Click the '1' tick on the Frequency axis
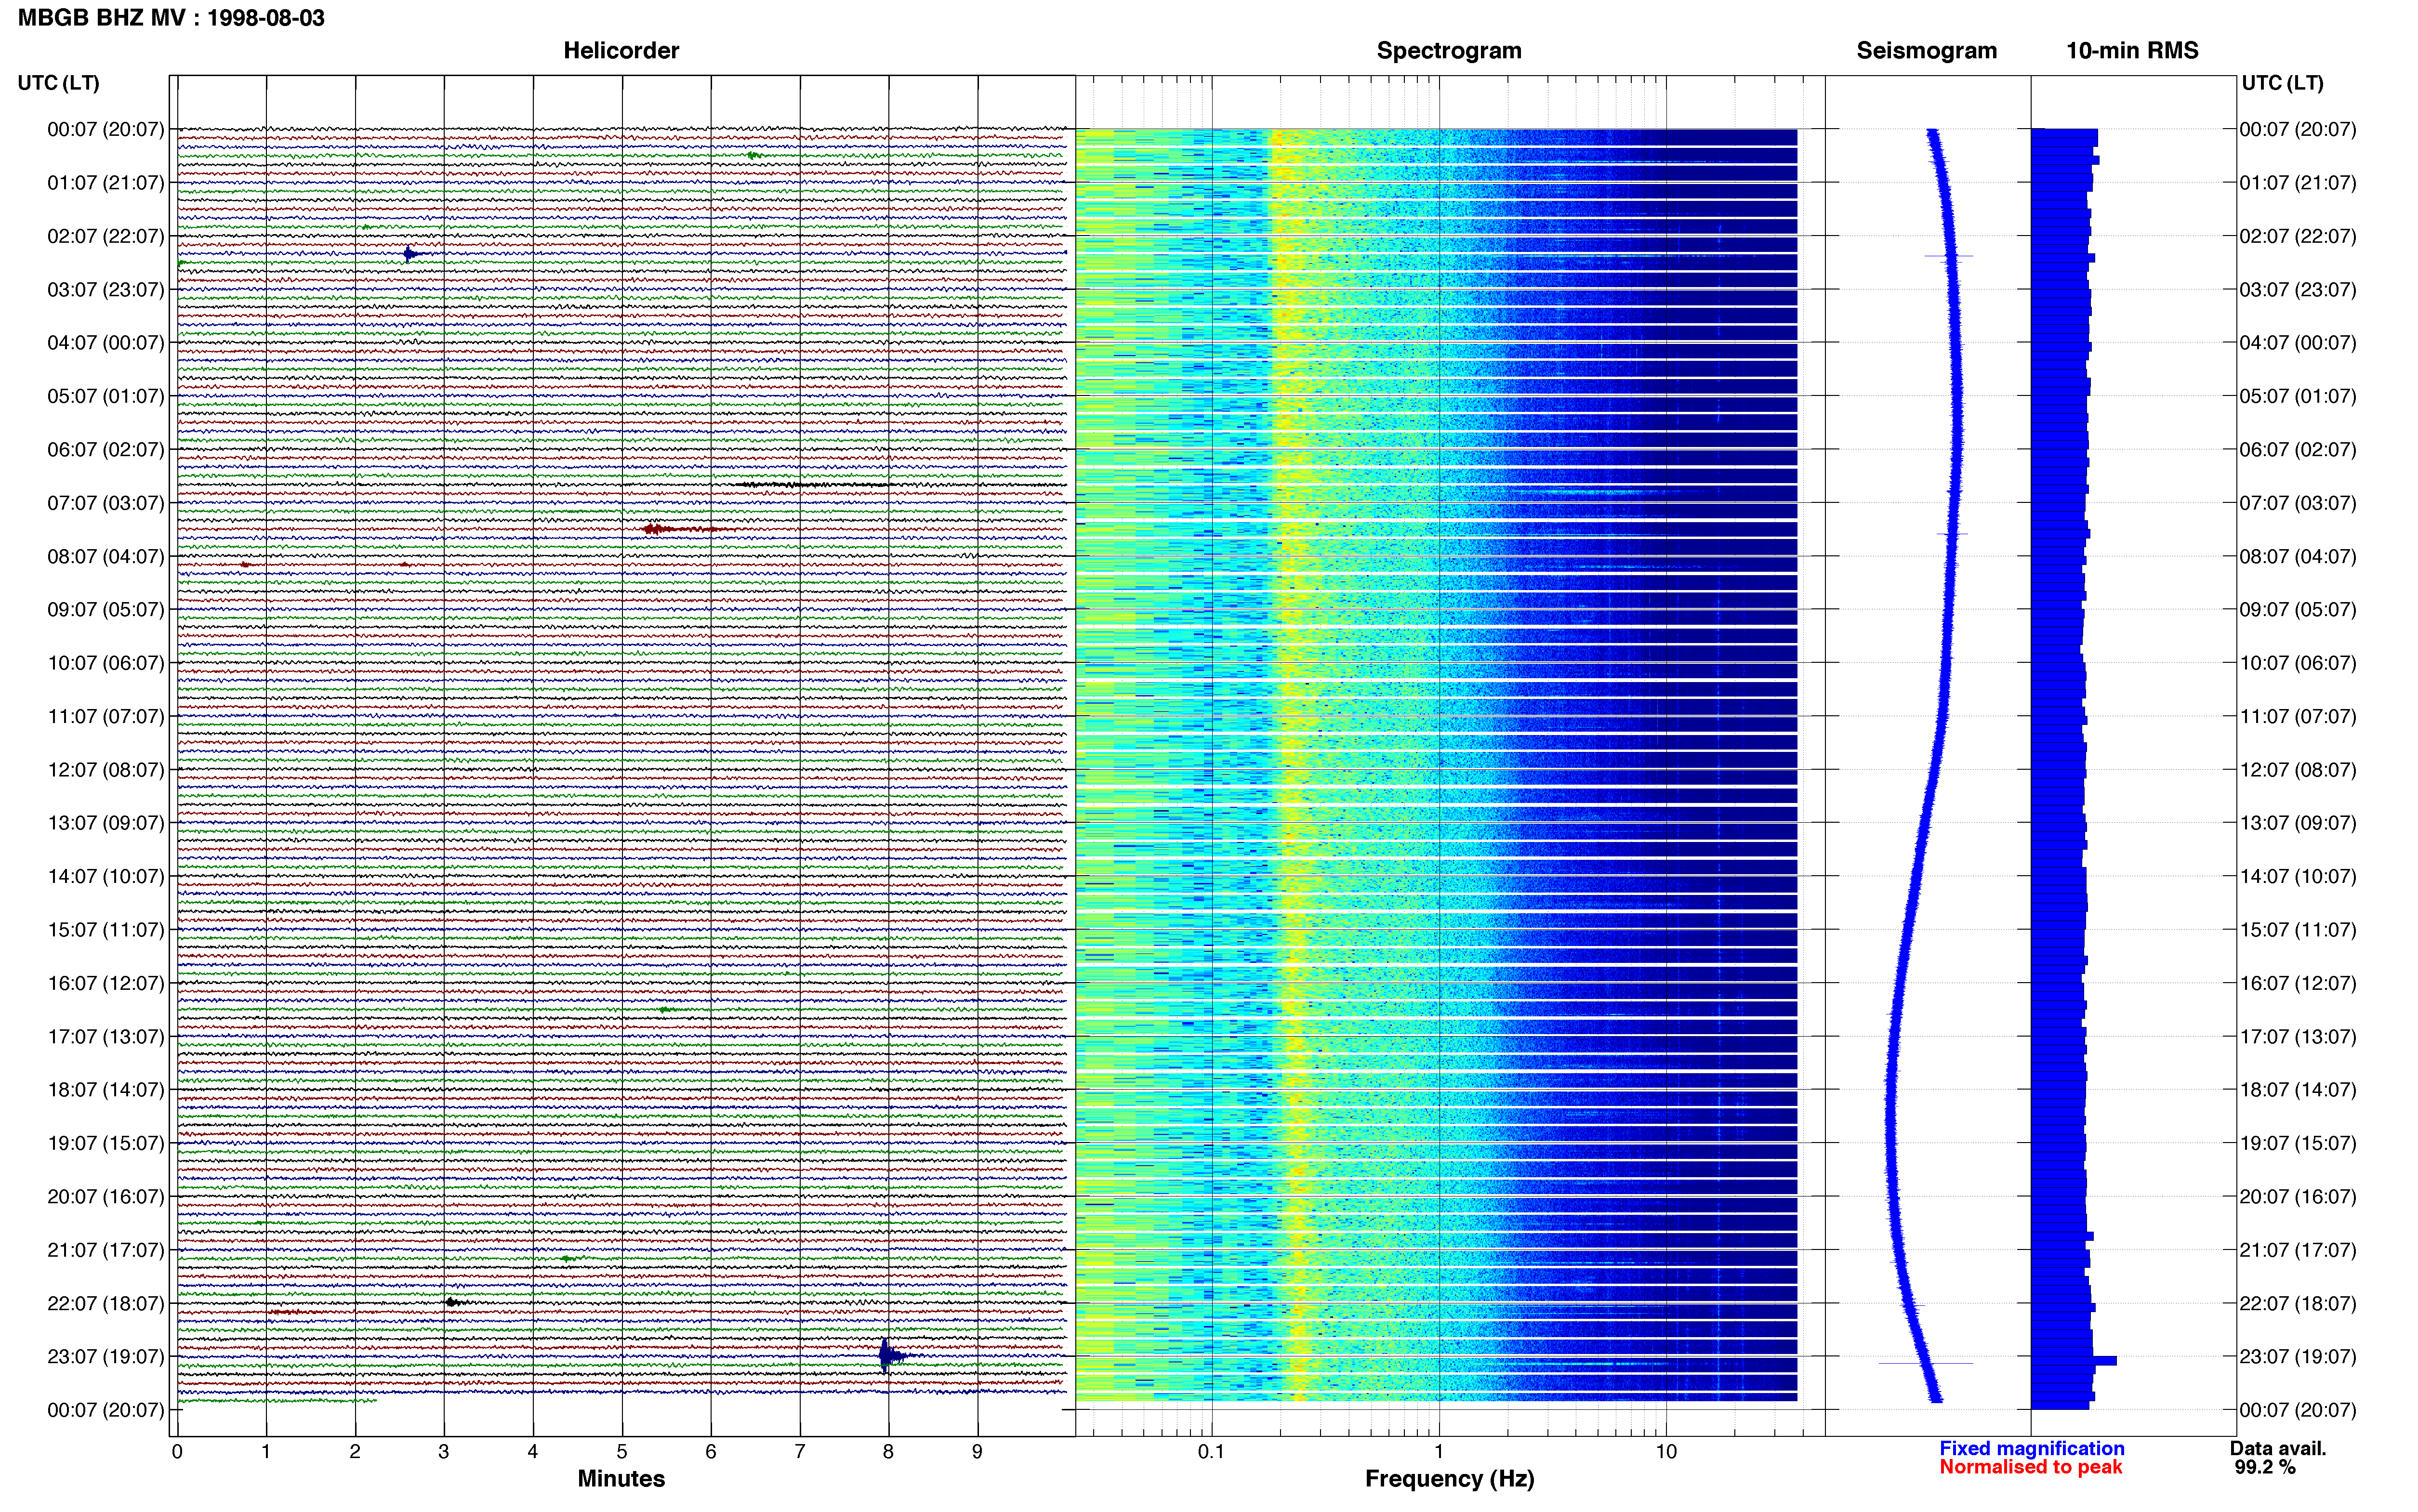Image resolution: width=2418 pixels, height=1512 pixels. pos(1439,1452)
